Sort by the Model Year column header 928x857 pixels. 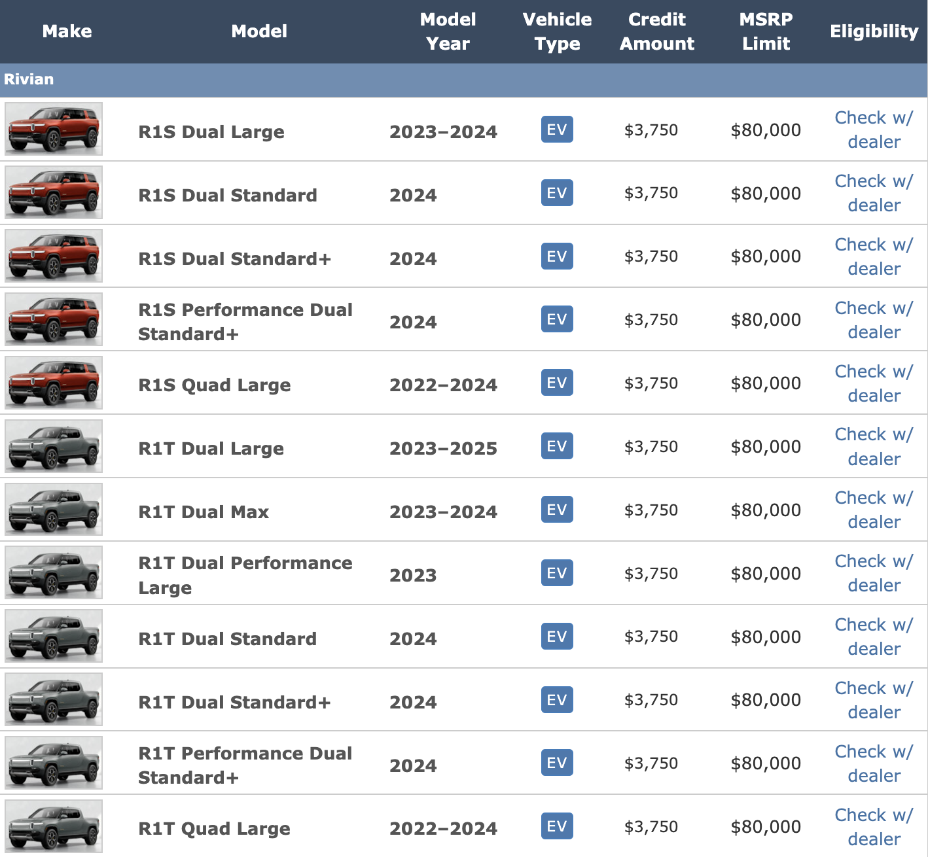point(448,31)
